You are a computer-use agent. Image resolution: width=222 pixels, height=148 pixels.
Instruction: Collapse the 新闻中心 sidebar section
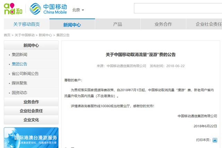point(31,45)
